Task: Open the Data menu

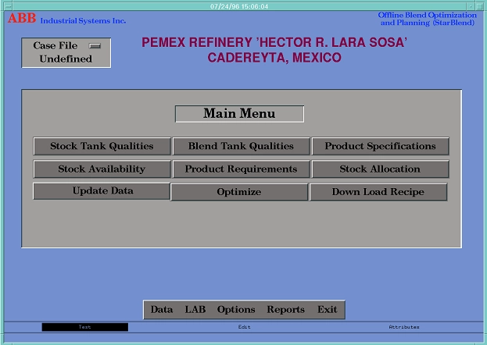Action: click(162, 310)
